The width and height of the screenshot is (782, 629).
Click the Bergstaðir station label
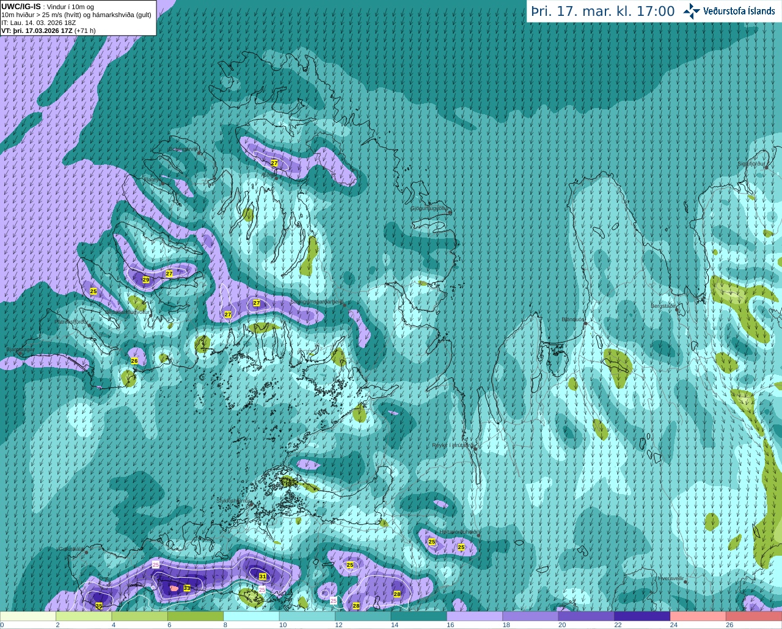click(x=663, y=305)
